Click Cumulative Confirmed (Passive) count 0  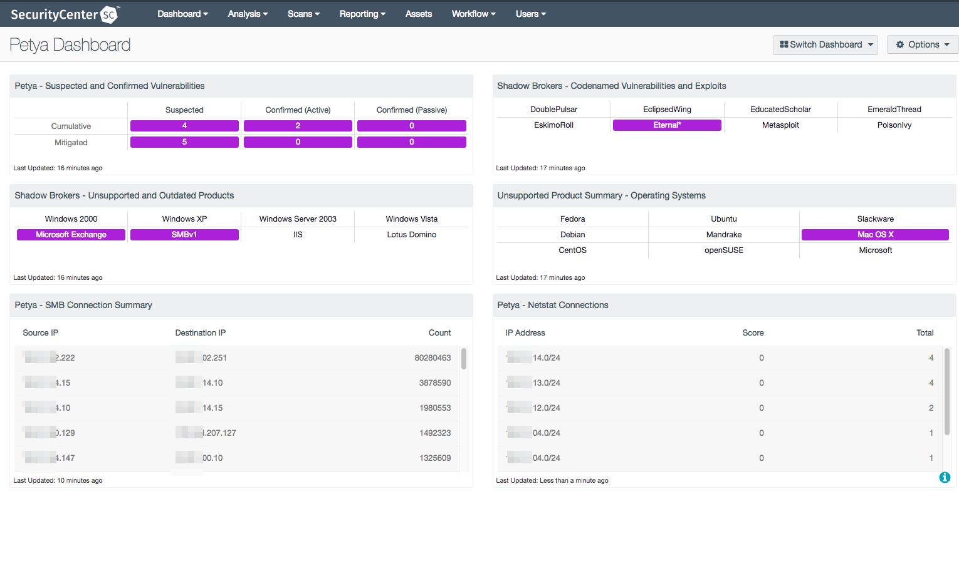[412, 126]
